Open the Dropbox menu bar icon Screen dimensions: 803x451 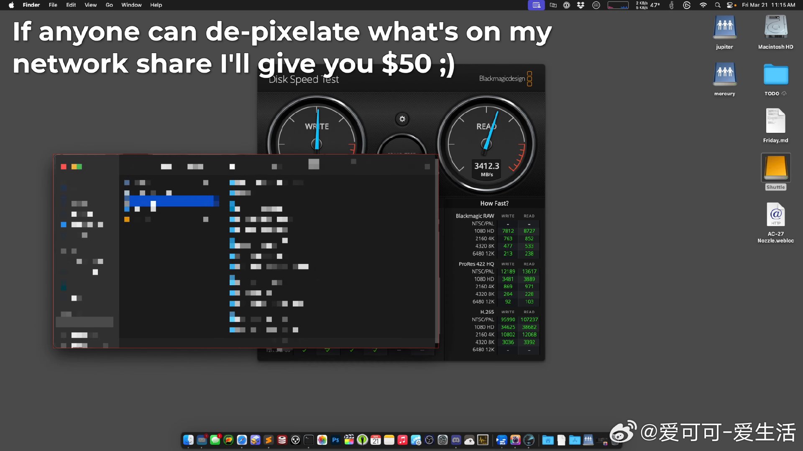point(581,5)
